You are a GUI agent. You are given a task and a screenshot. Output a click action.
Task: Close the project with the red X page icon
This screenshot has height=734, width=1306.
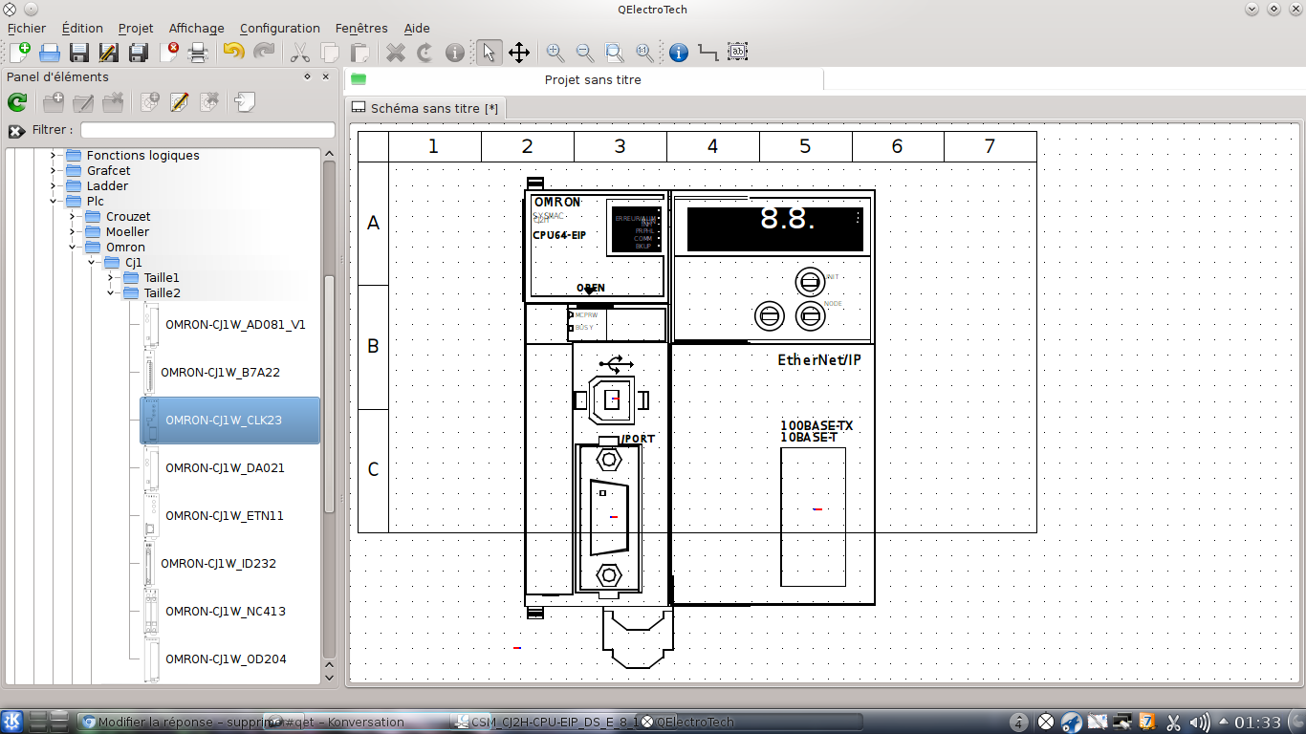point(171,53)
